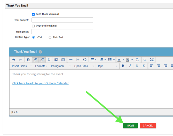Click into the Email Subject field
The height and width of the screenshot is (136, 173).
(x=62, y=20)
